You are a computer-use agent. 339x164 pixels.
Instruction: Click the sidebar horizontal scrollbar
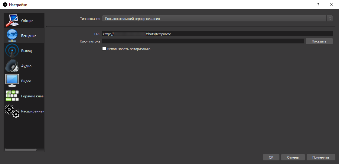point(21,150)
